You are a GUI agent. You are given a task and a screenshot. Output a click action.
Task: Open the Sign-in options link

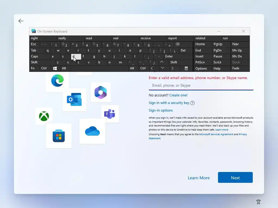(x=161, y=110)
